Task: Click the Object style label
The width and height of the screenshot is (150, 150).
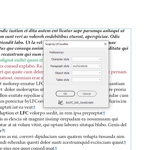Action: click(x=62, y=73)
